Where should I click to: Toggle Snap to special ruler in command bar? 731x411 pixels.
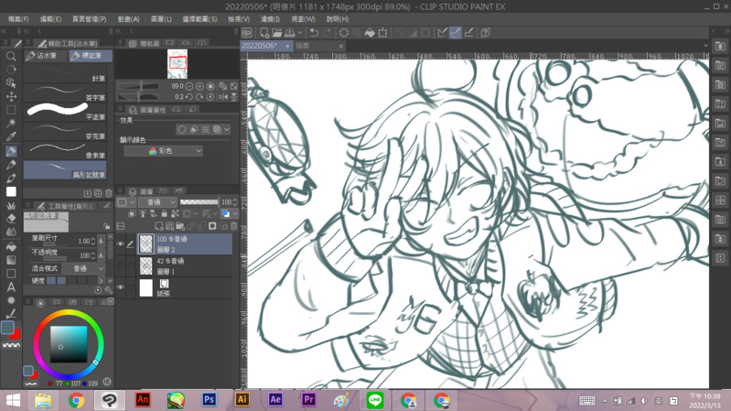[x=456, y=33]
